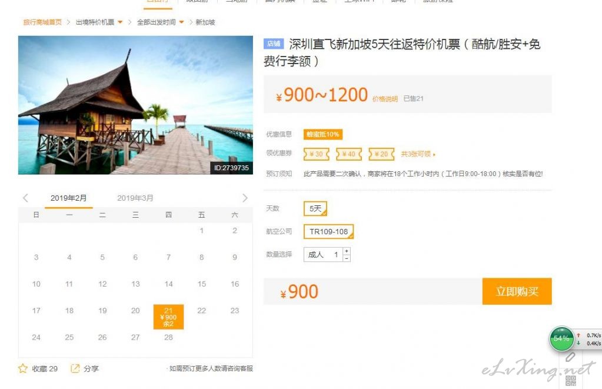The width and height of the screenshot is (602, 389).
Task: Click 新加坡 breadcrumb item
Action: [205, 22]
